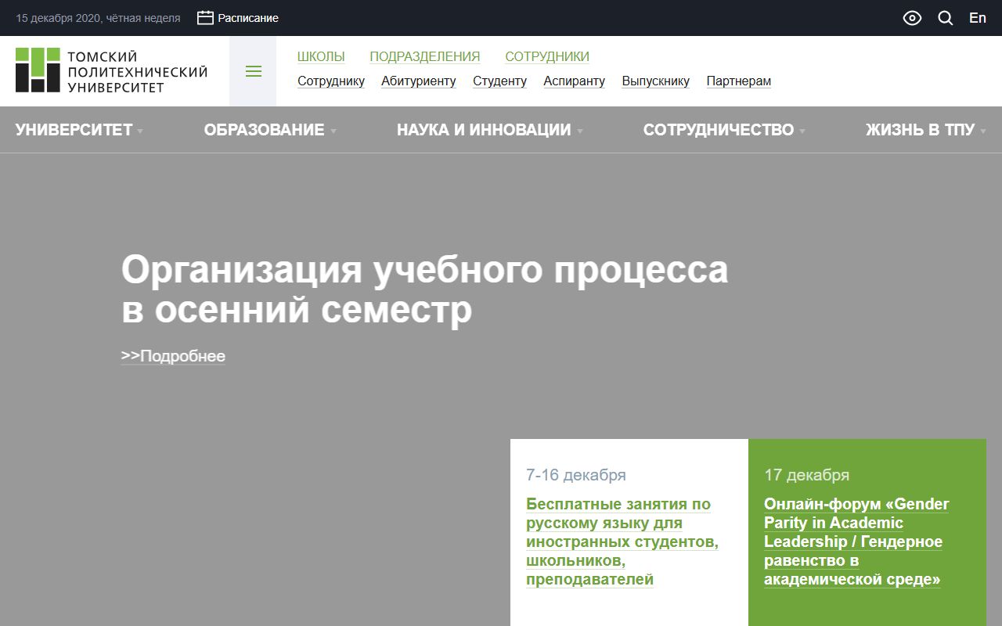Image resolution: width=1002 pixels, height=626 pixels.
Task: Click the 7-16 декабря date label
Action: [576, 475]
